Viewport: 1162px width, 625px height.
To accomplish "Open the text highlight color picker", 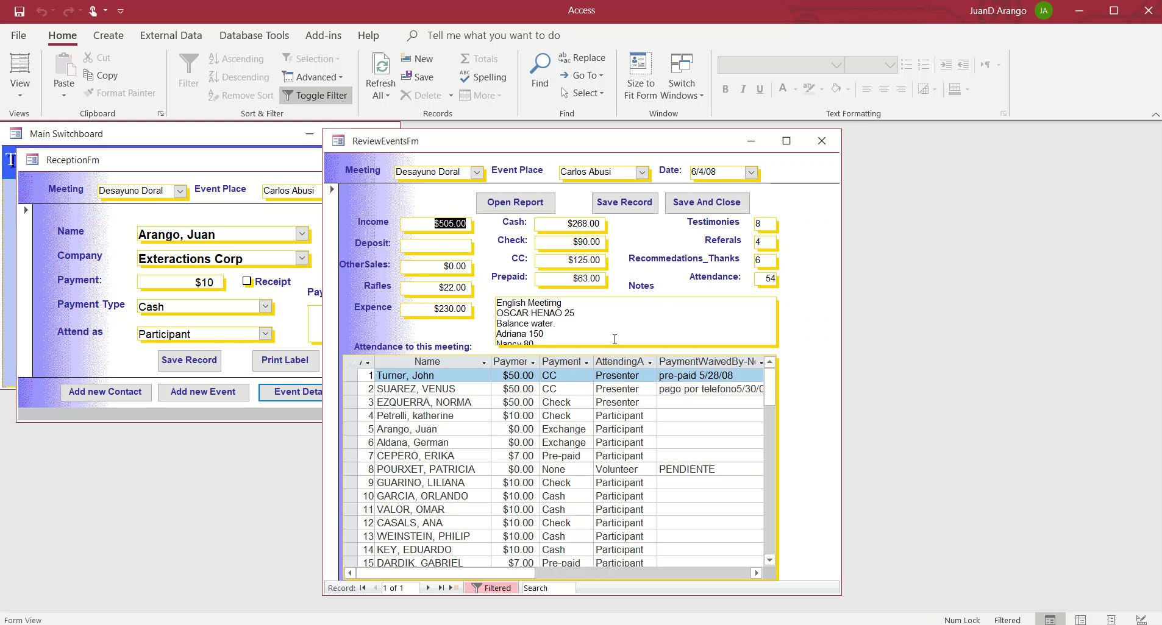I will click(809, 90).
